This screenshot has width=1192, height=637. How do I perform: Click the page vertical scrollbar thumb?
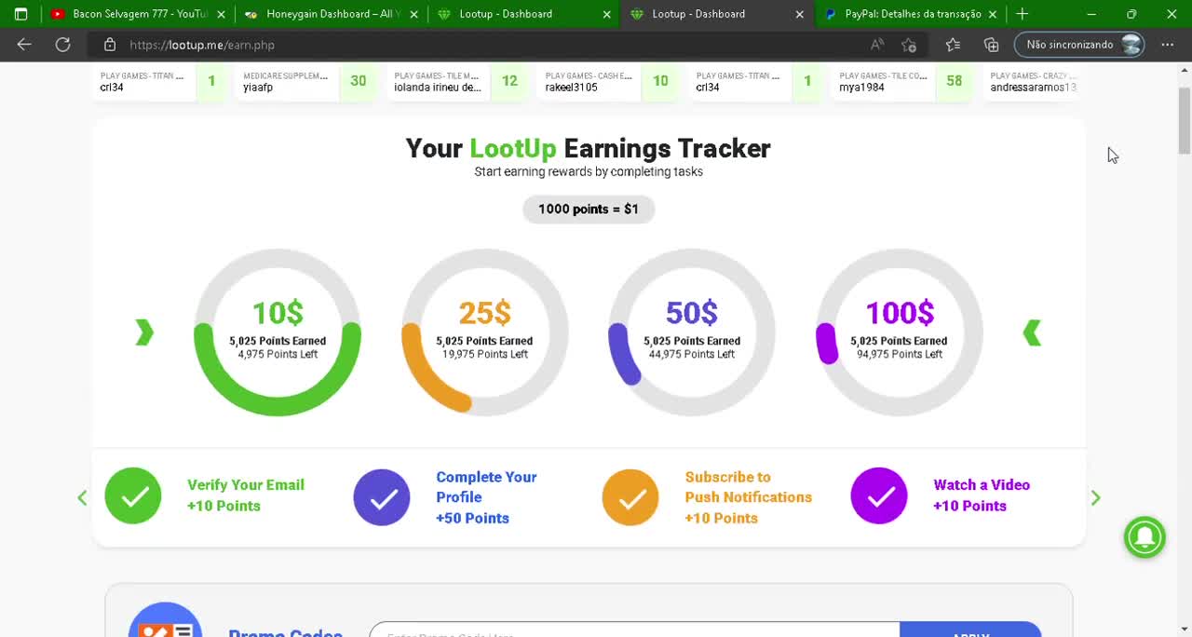[1185, 121]
